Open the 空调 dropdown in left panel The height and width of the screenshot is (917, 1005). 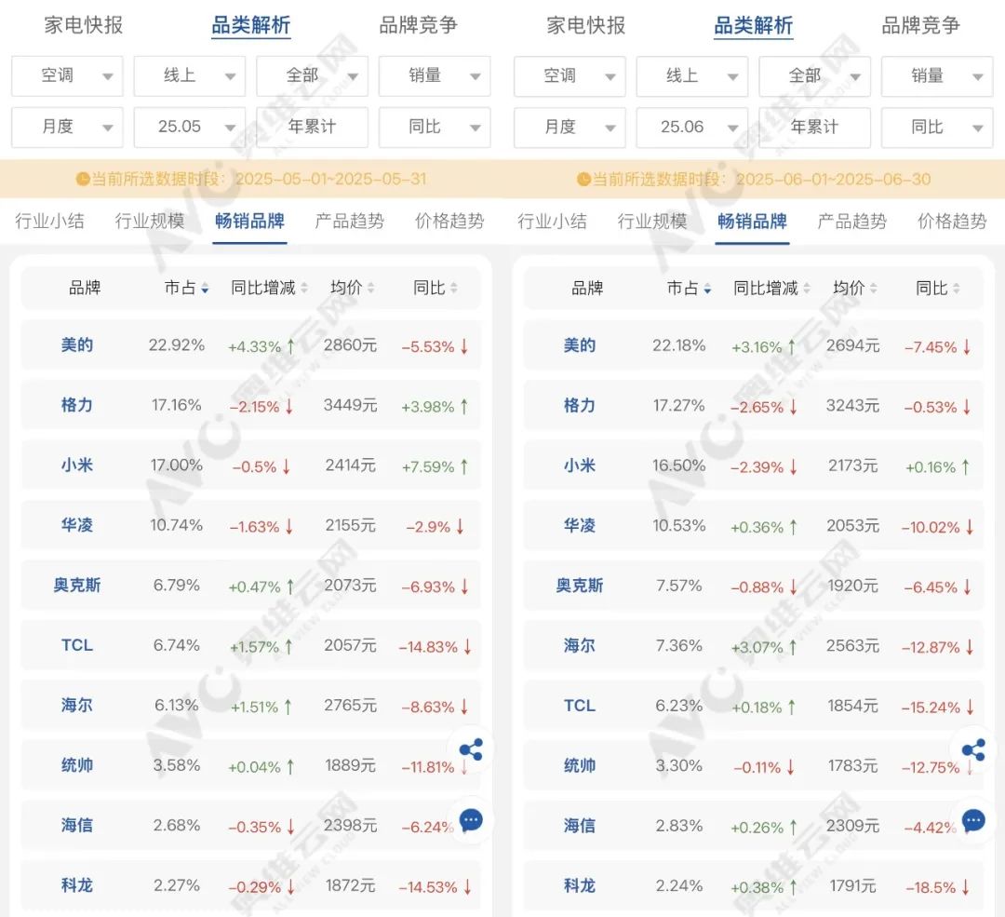[67, 76]
